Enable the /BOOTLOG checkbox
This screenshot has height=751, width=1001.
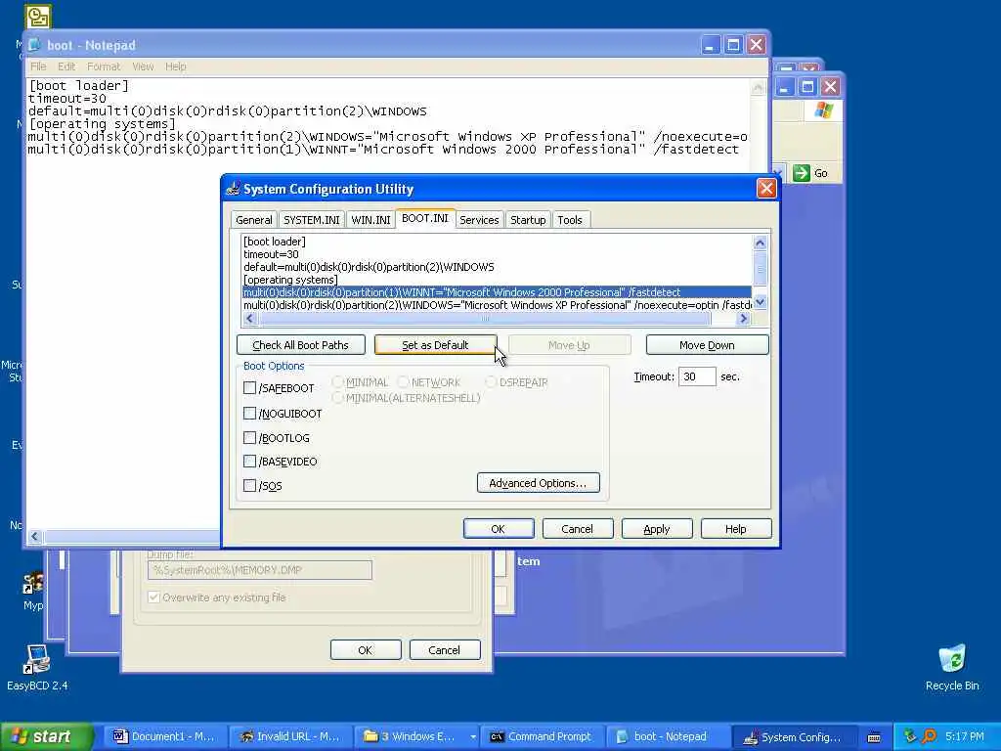point(249,437)
